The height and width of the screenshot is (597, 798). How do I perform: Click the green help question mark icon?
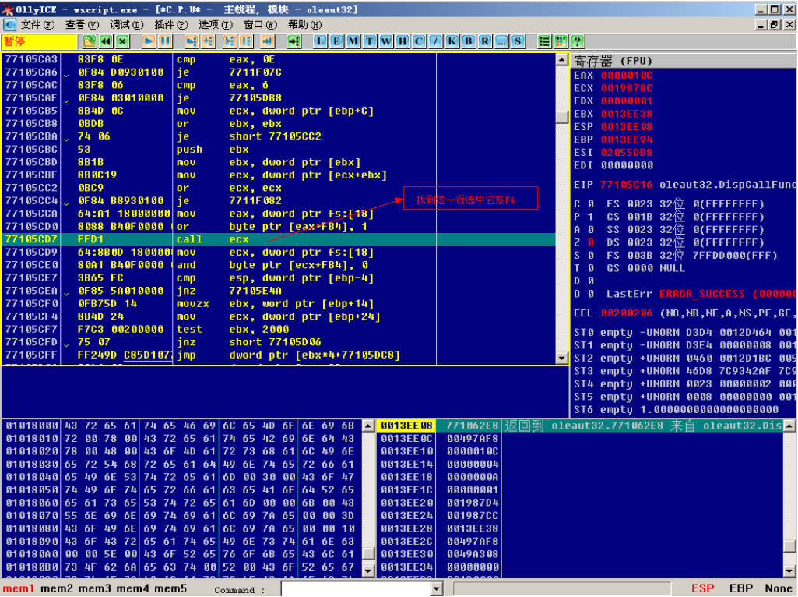(577, 42)
